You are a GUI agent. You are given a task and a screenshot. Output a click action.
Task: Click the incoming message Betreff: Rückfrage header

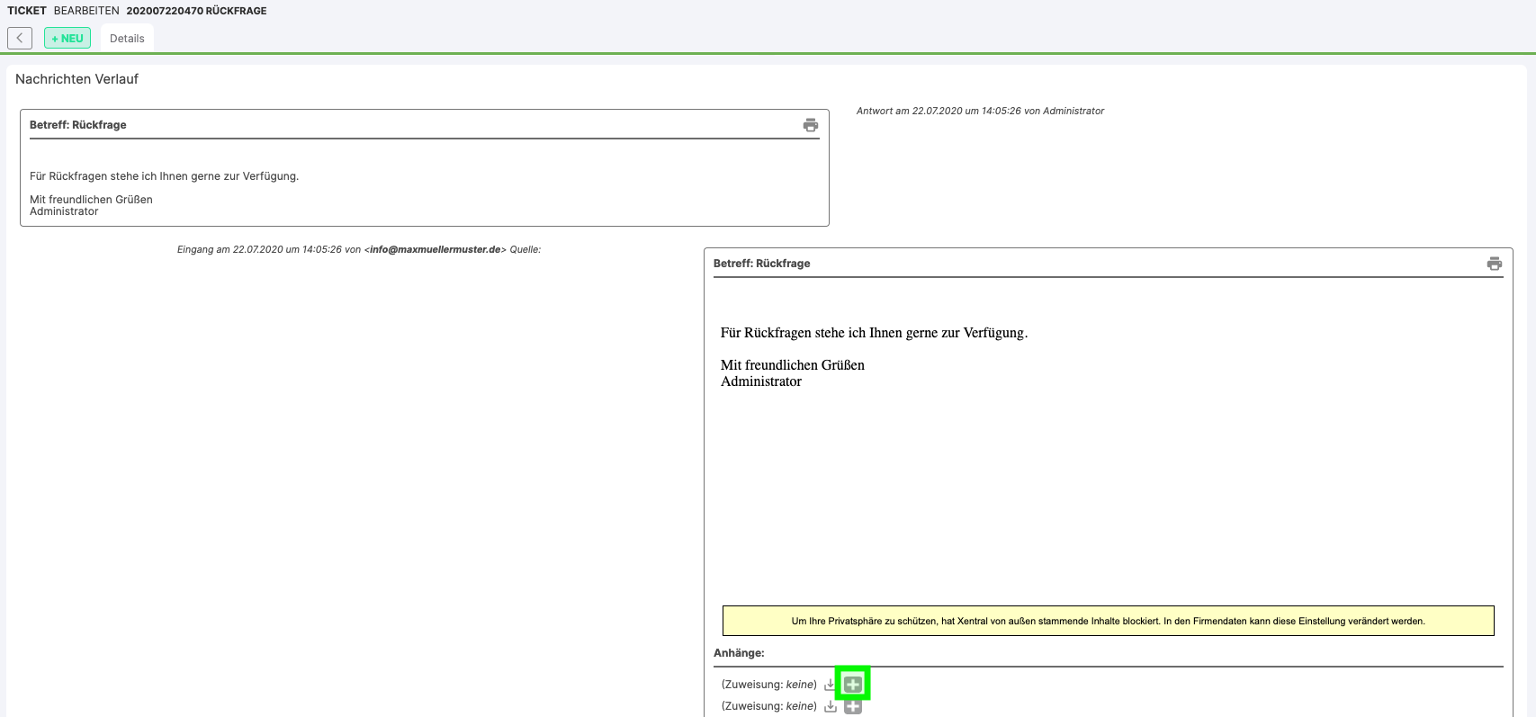click(762, 264)
